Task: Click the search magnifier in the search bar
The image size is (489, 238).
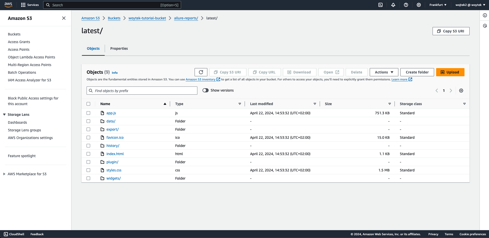Action: point(48,5)
